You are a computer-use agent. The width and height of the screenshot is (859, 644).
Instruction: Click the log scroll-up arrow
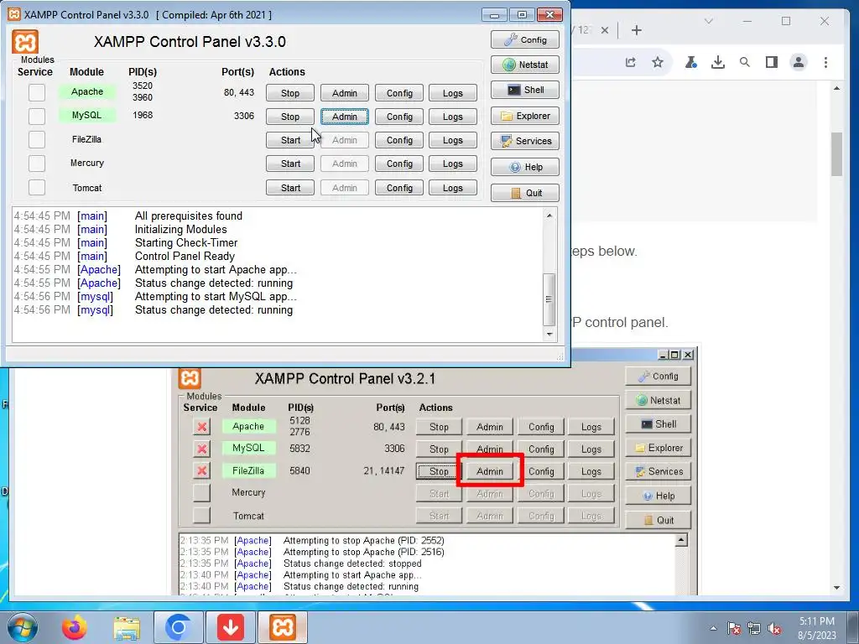click(x=549, y=216)
